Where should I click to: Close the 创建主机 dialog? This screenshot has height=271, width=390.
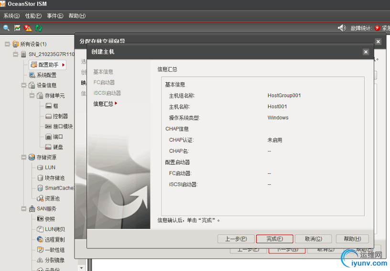pyautogui.click(x=366, y=52)
